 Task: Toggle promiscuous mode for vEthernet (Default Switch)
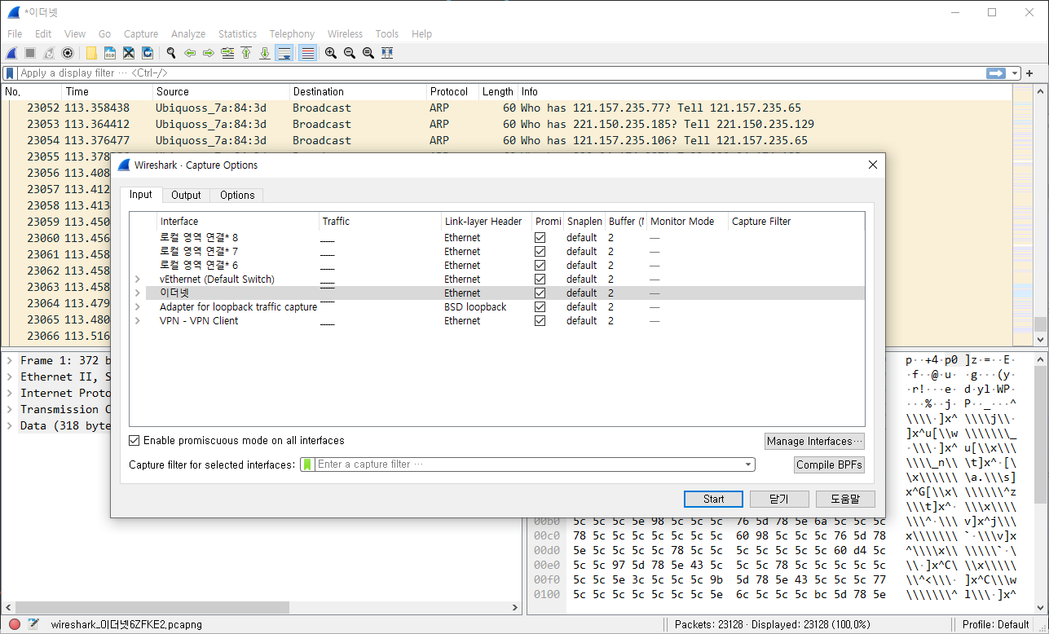click(x=540, y=280)
